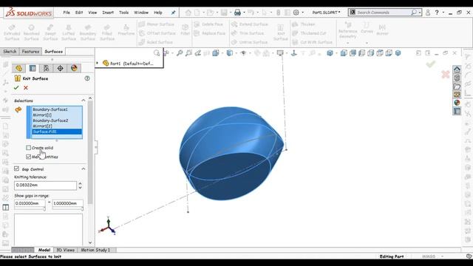Click the Knitting tolerance input field
Screen dimensions: 473x266
click(x=45, y=185)
